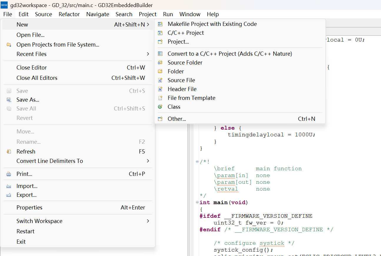Open the Edit menu
This screenshot has width=381, height=256.
tap(24, 14)
